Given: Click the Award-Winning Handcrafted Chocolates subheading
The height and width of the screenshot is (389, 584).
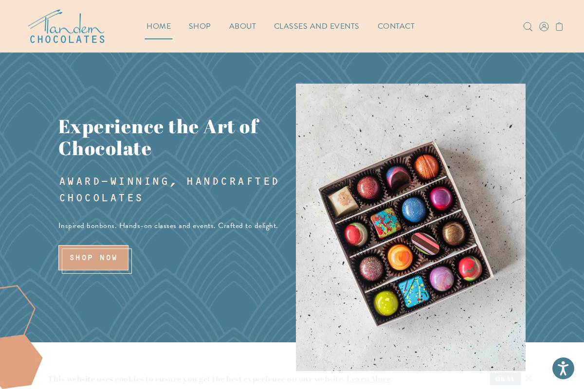Looking at the screenshot, I should (169, 190).
